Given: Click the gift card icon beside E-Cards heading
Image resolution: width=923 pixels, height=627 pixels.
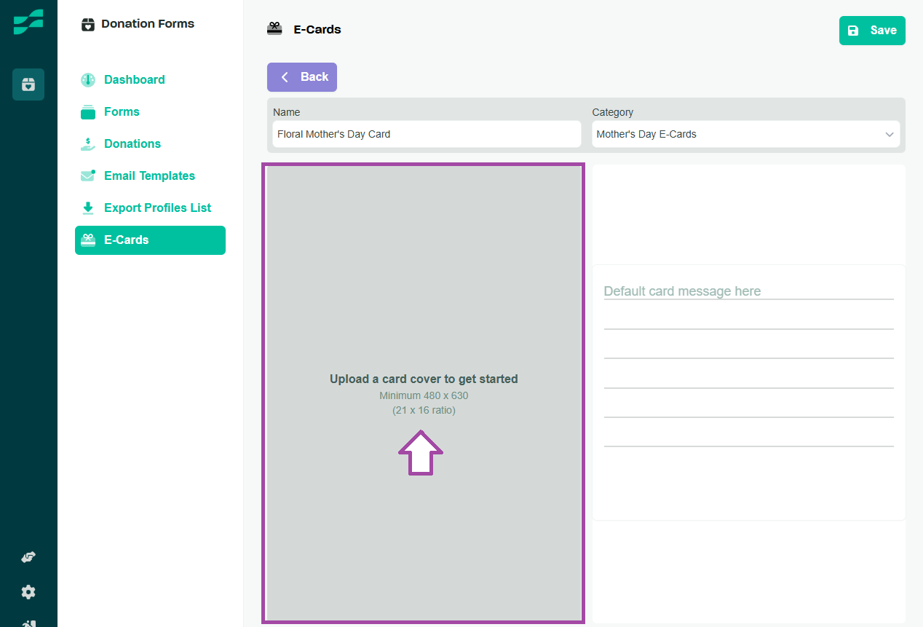Looking at the screenshot, I should click(274, 30).
